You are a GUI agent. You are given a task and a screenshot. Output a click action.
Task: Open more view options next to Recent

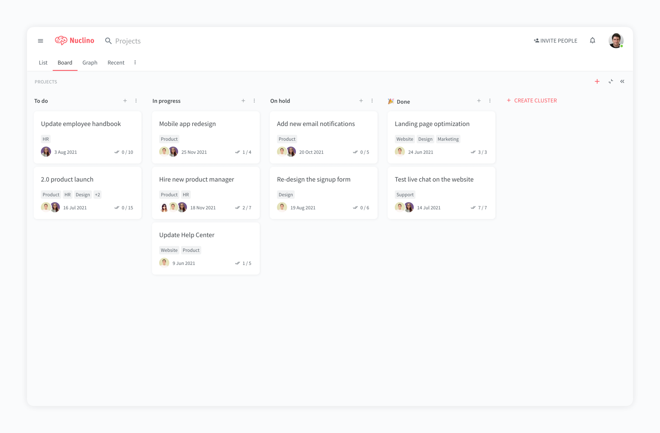coord(135,62)
